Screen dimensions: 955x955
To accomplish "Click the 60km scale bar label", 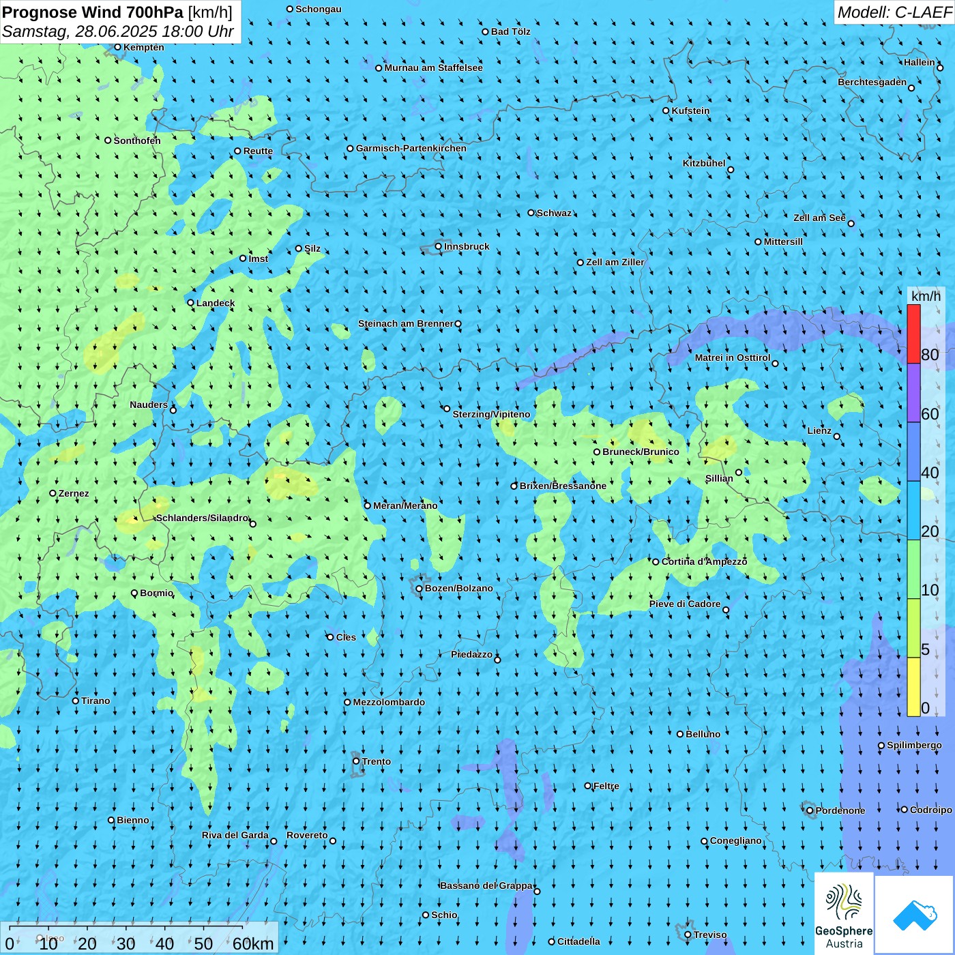I will pyautogui.click(x=253, y=943).
